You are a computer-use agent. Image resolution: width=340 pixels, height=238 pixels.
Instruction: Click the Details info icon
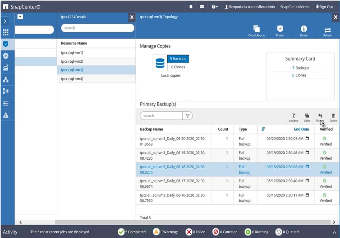(x=303, y=31)
